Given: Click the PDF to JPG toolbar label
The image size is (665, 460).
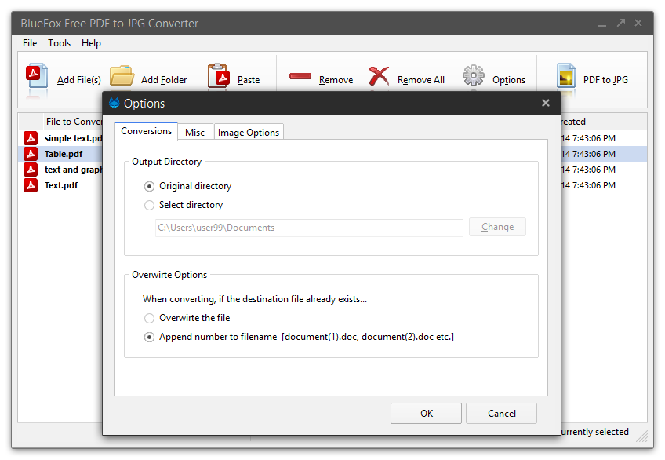Looking at the screenshot, I should pos(605,80).
